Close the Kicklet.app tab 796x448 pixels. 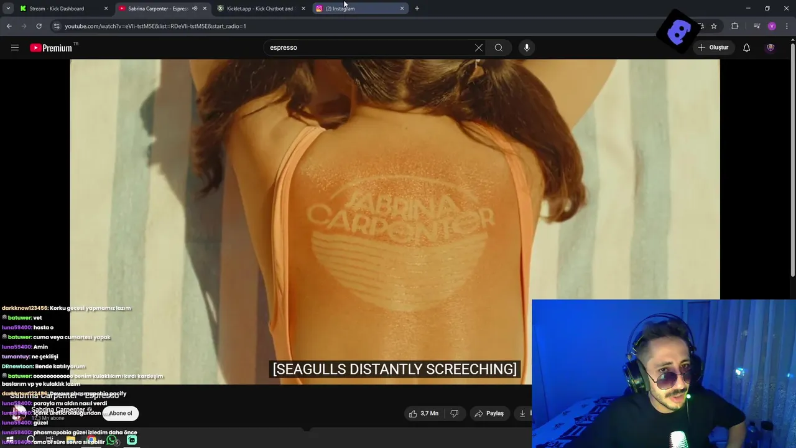pyautogui.click(x=303, y=9)
